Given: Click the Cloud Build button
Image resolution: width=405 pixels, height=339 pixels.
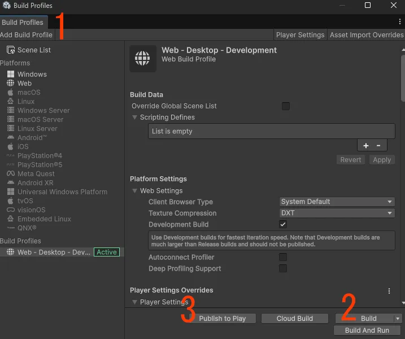Looking at the screenshot, I should (x=295, y=319).
